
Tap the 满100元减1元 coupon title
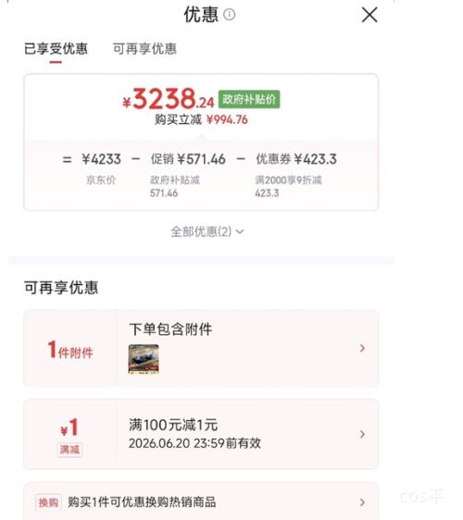[173, 425]
